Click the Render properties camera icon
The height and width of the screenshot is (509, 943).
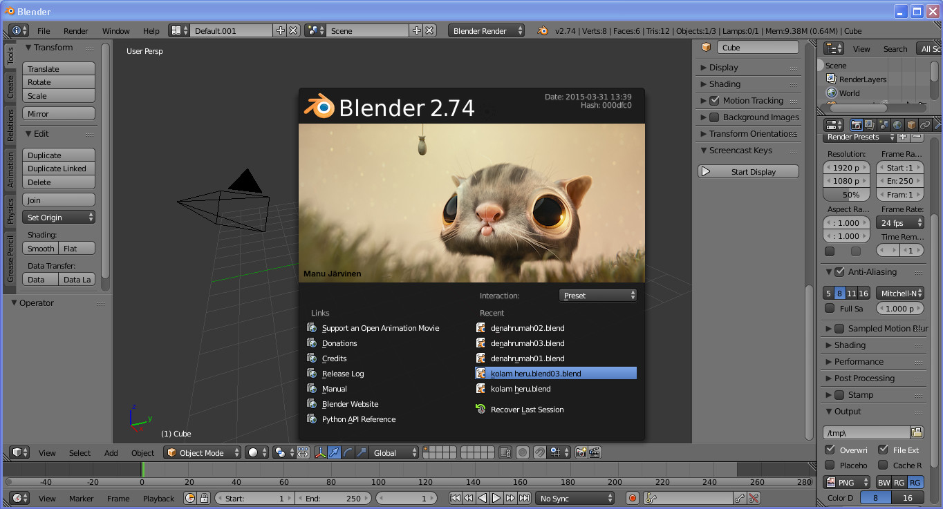(857, 125)
